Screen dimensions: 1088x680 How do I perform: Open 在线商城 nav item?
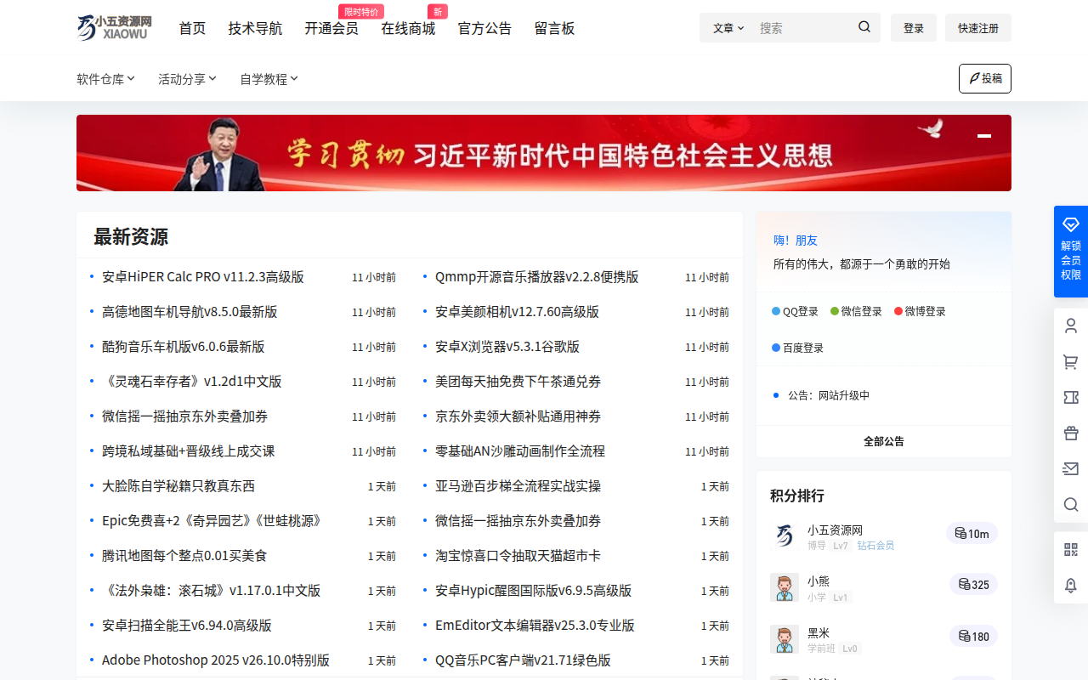click(x=408, y=28)
